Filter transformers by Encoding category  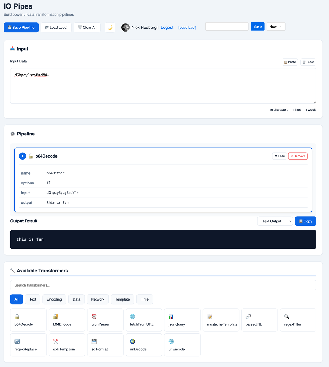54,299
